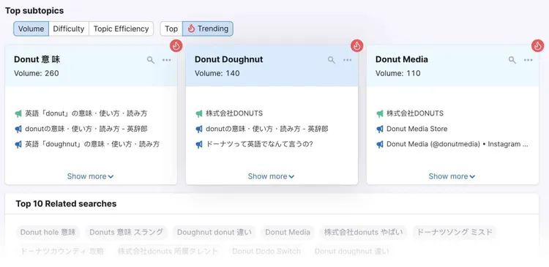This screenshot has height=267, width=549.
Task: Click Volume: 110 value text
Action: pyautogui.click(x=397, y=73)
